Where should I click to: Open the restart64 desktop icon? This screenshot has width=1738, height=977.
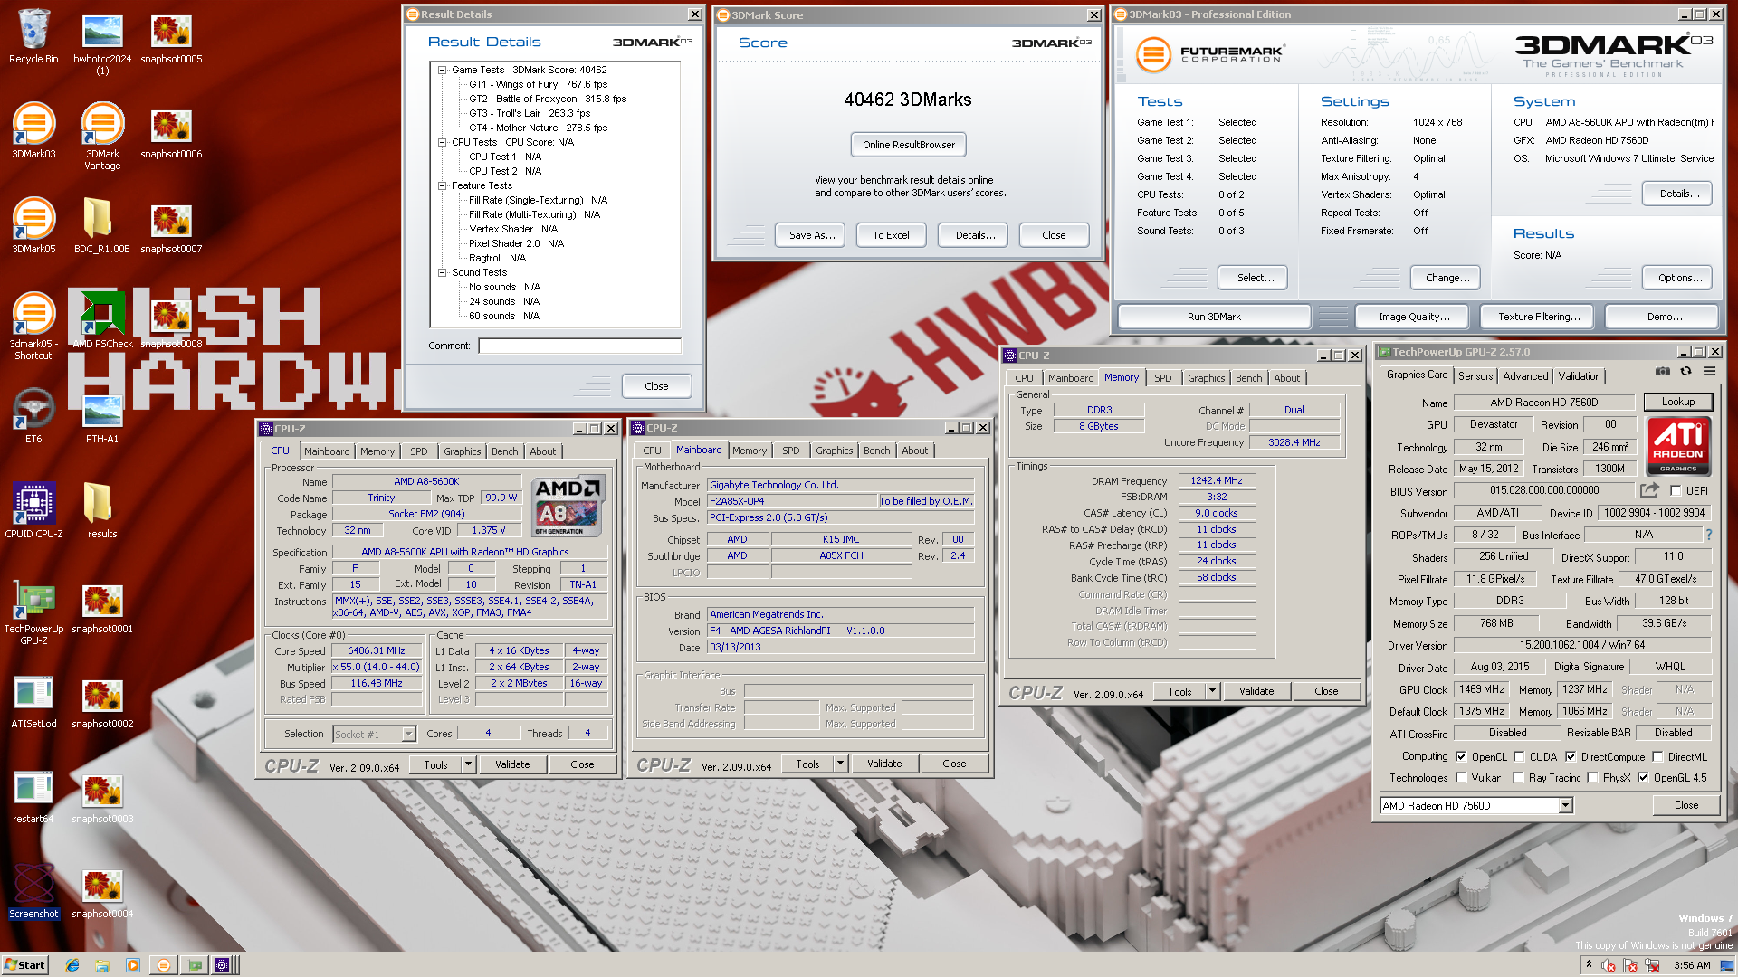coord(33,796)
